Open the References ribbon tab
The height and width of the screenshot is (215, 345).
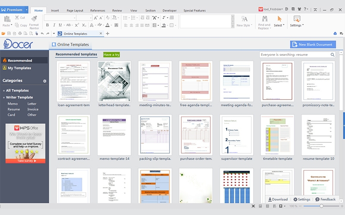[97, 10]
